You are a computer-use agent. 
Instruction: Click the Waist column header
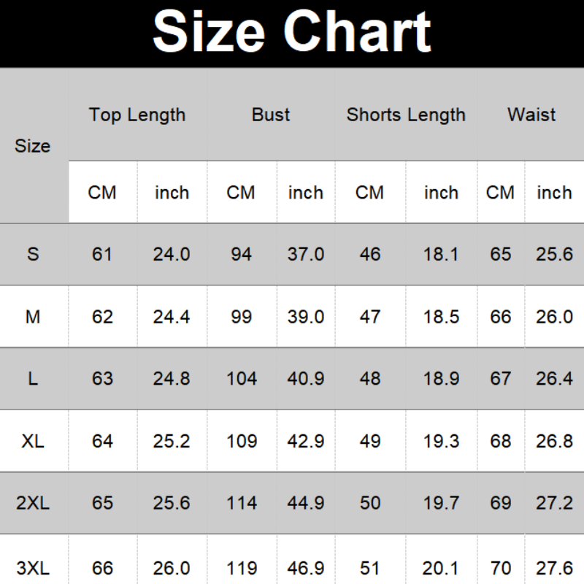coord(531,115)
